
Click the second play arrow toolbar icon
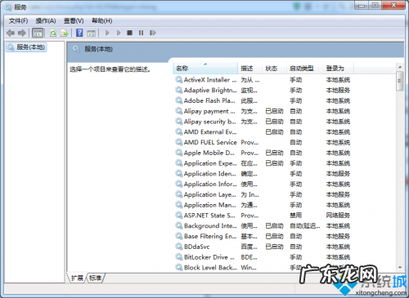tap(119, 33)
